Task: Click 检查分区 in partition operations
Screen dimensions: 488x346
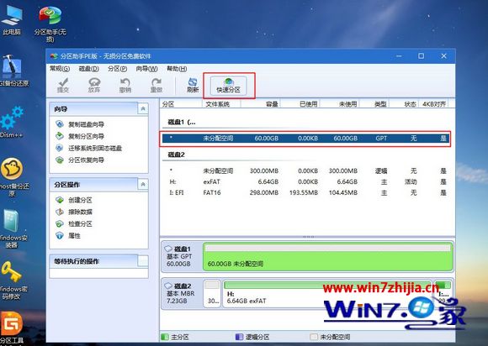Action: pyautogui.click(x=80, y=223)
